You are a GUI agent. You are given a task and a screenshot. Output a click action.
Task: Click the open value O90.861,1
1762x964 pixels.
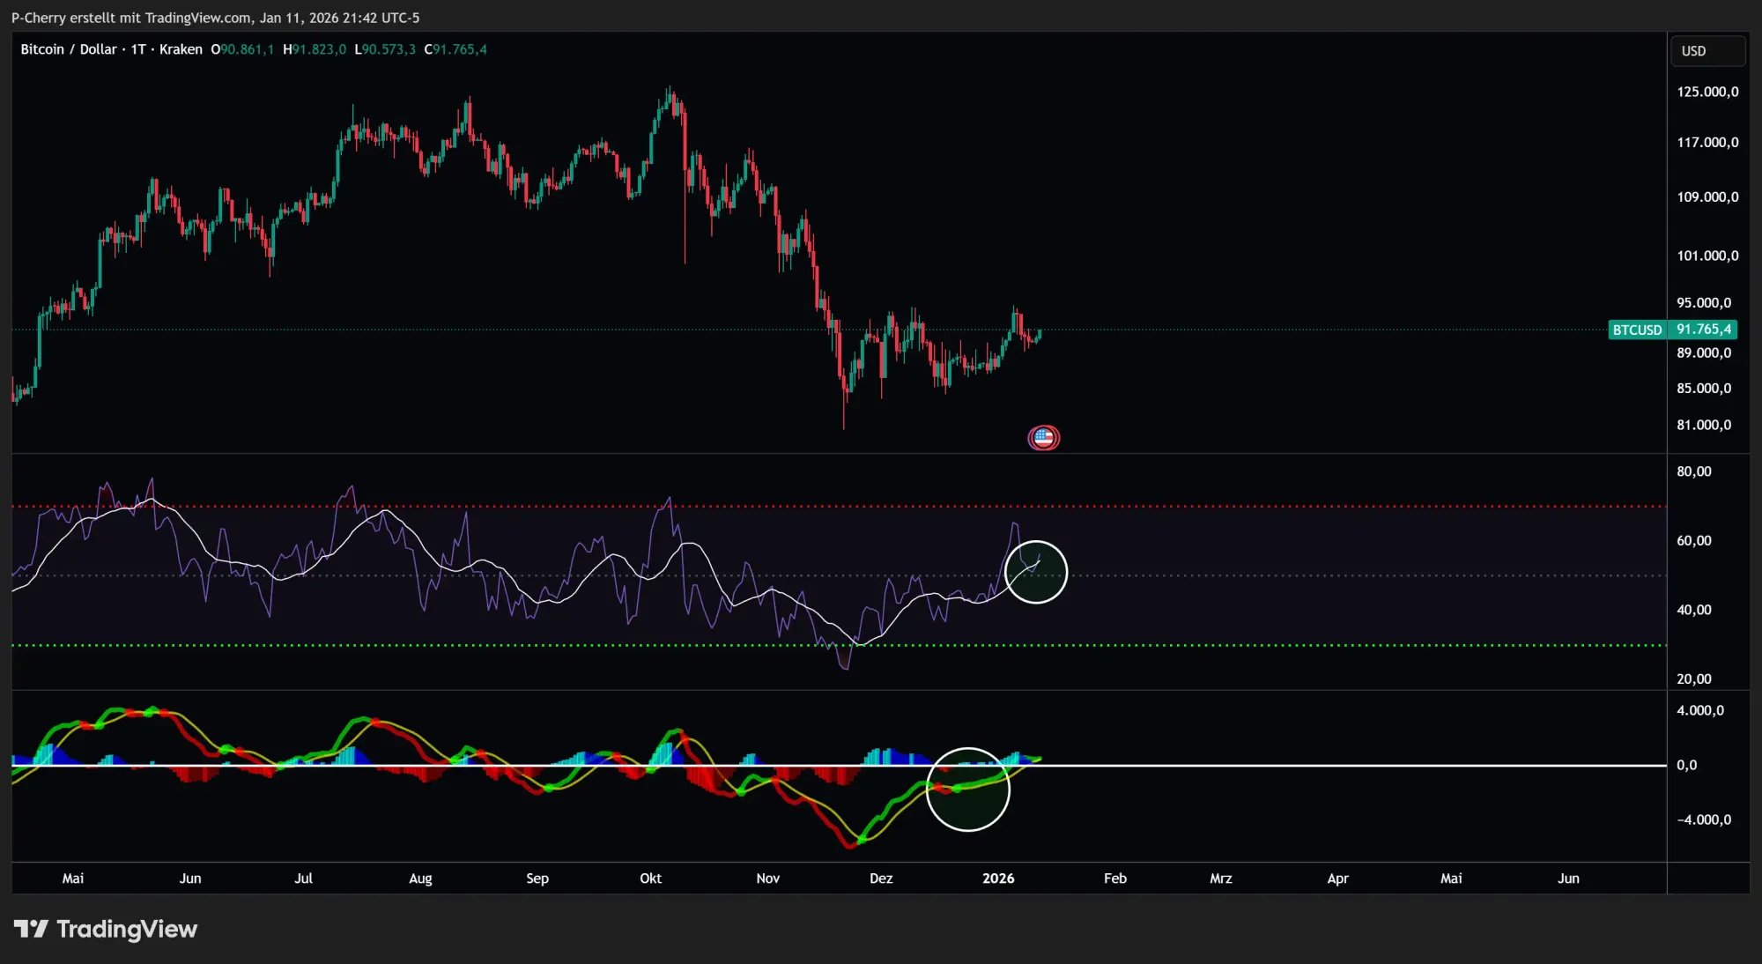click(244, 50)
